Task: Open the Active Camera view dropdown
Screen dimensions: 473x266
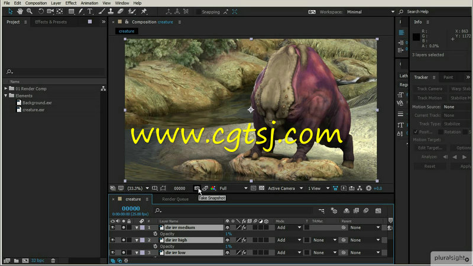Action: click(x=285, y=188)
